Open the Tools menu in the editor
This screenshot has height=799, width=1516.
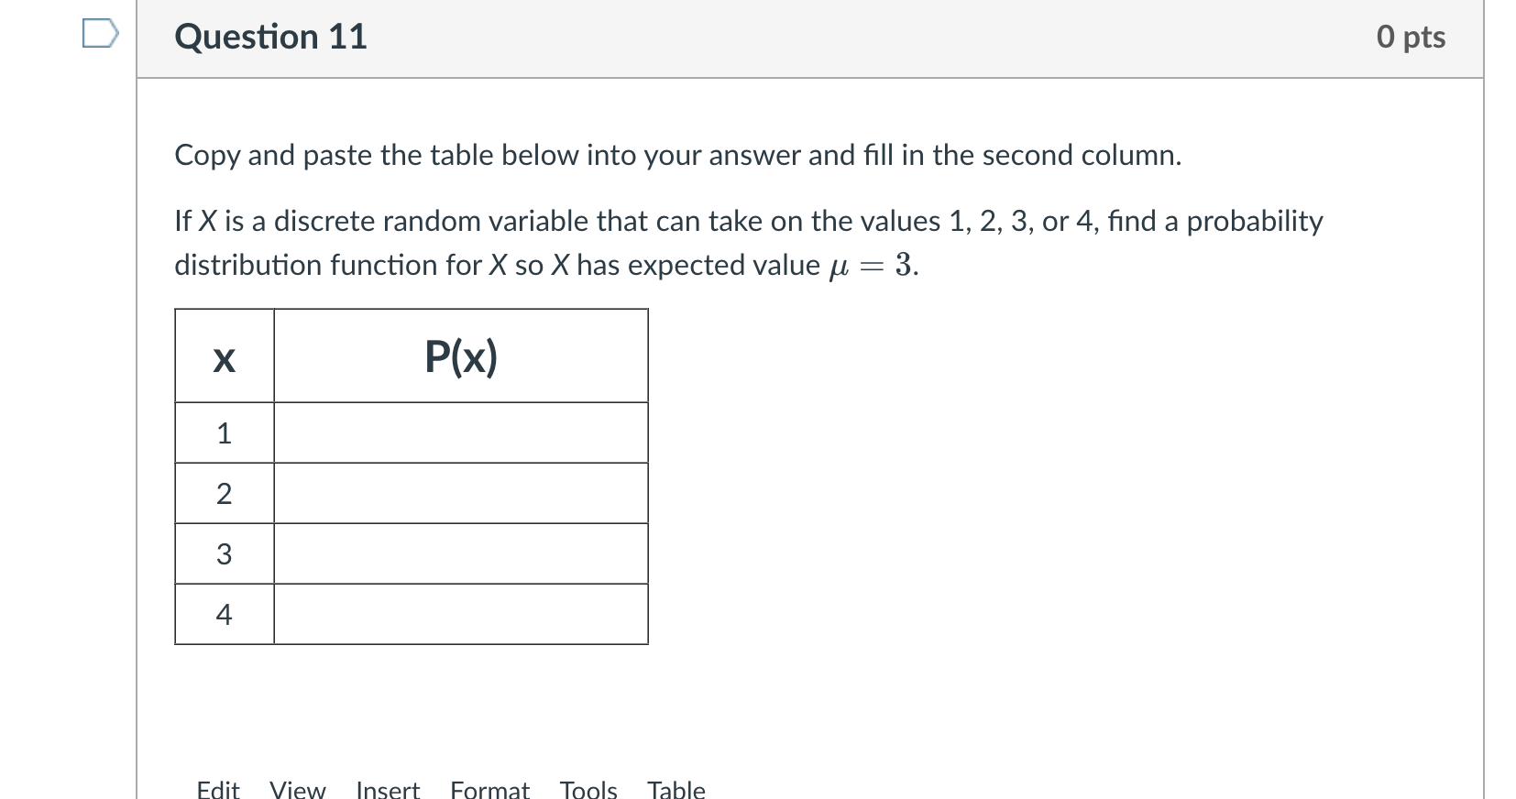pos(588,788)
